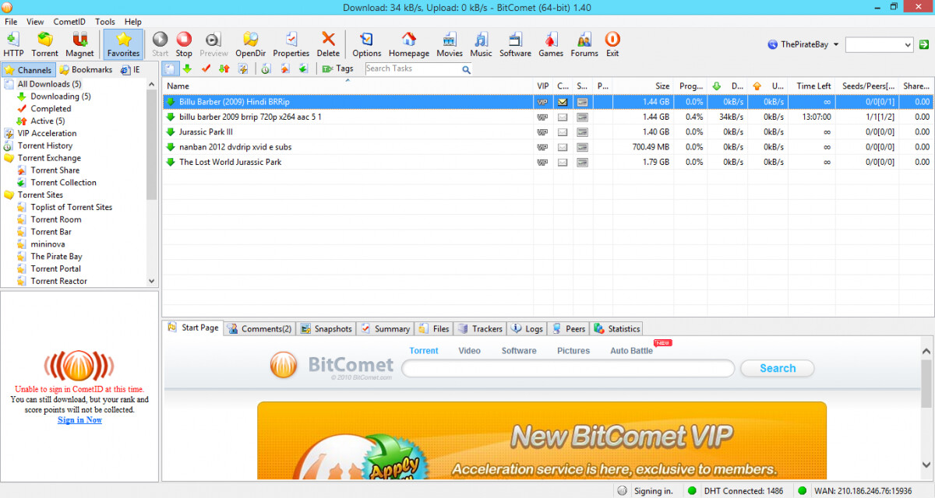The height and width of the screenshot is (498, 935).
Task: Click the Sign in Now link
Action: coord(79,420)
